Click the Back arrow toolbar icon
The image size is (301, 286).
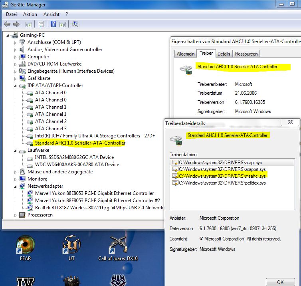click(7, 24)
